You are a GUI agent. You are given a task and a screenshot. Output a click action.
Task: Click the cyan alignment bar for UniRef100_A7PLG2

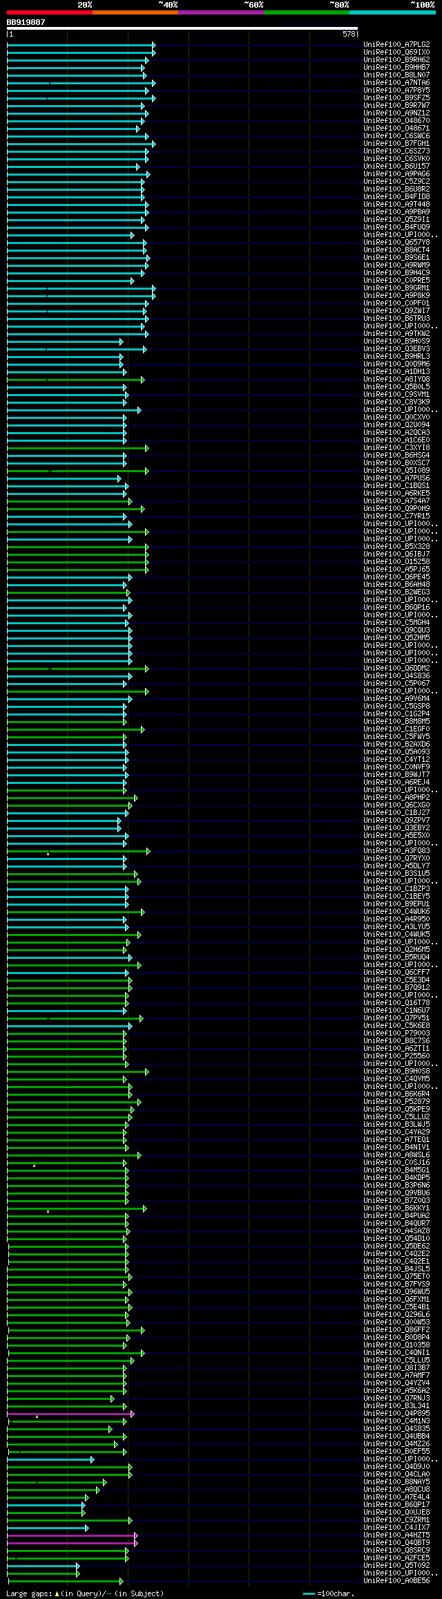tap(81, 45)
